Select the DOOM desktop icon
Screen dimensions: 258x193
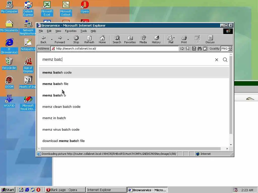pos(9,82)
